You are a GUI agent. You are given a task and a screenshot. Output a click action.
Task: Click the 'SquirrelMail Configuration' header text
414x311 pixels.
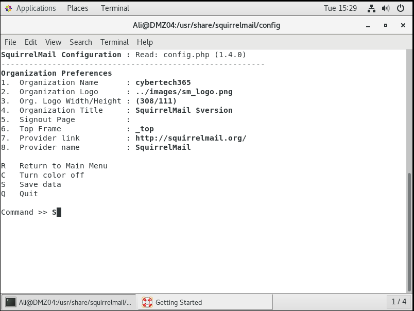pyautogui.click(x=61, y=55)
